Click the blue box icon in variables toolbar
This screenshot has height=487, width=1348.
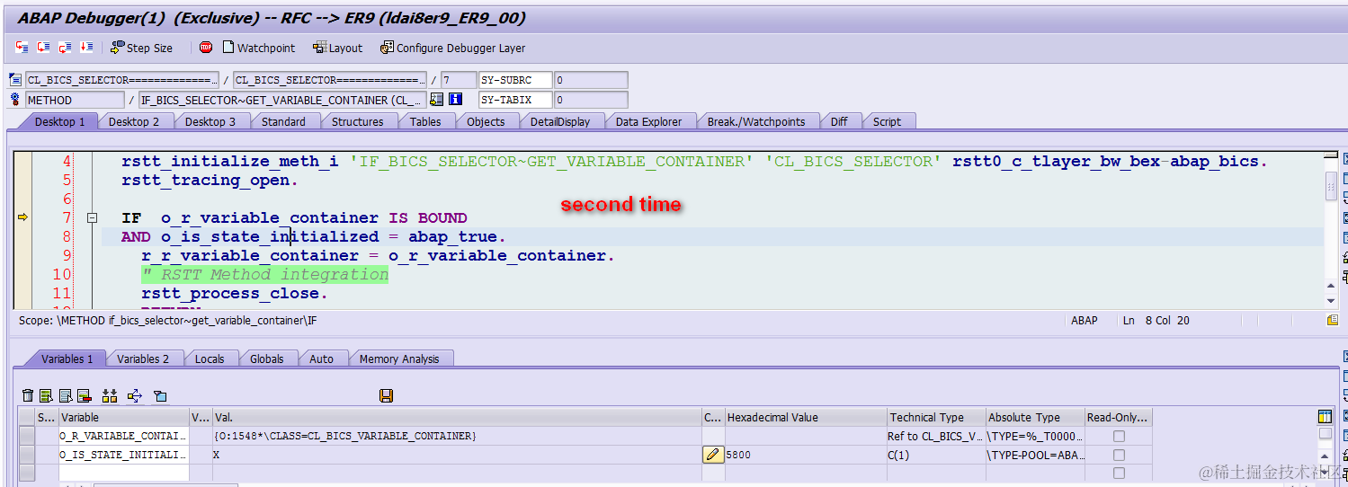click(x=160, y=395)
